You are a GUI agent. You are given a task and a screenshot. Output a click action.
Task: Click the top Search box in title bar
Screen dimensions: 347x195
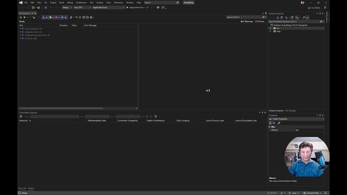(x=162, y=3)
